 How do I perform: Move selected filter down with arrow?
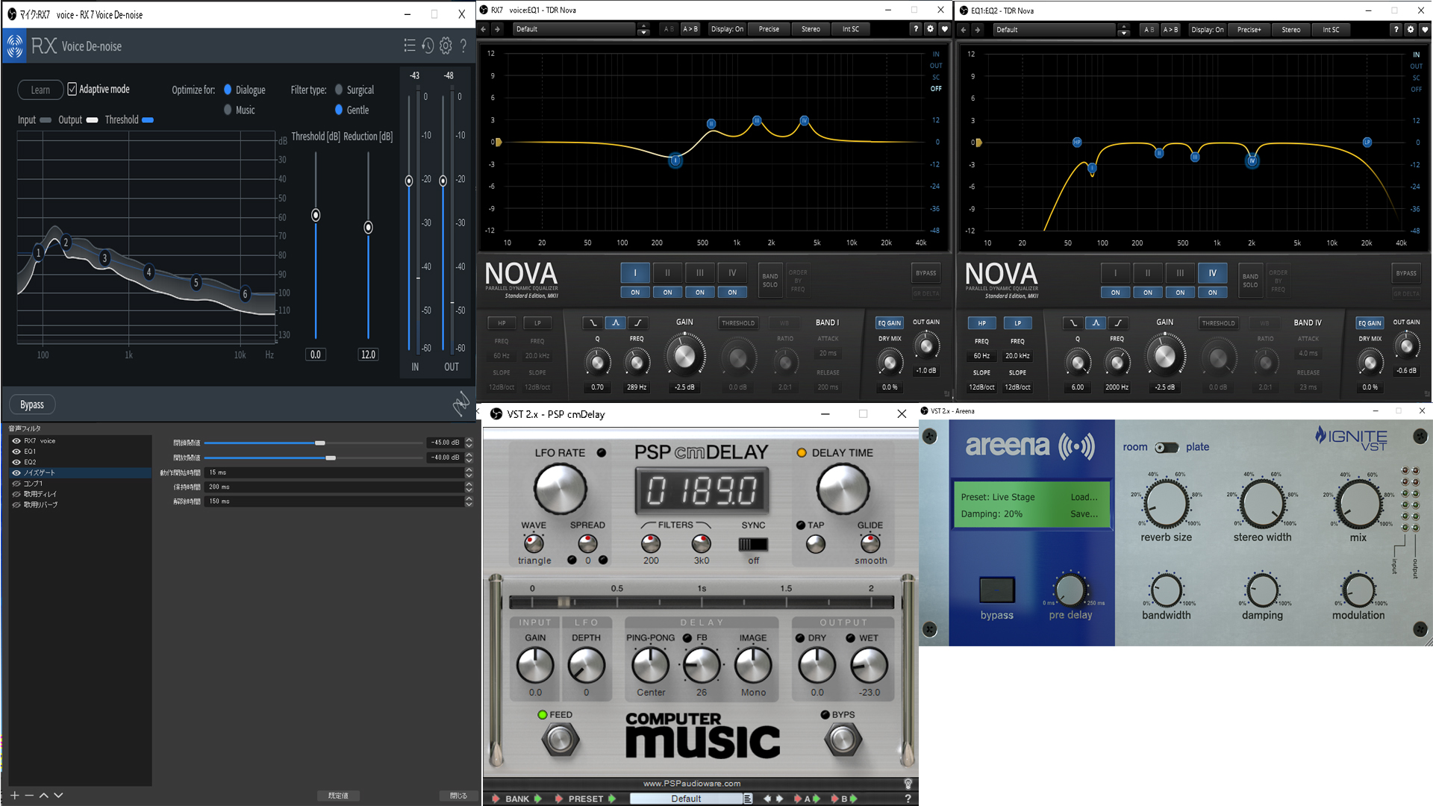(x=58, y=796)
